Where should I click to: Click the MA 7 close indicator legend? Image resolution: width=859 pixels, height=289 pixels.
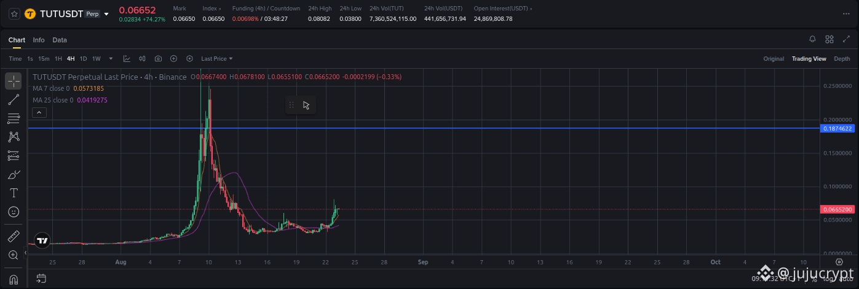69,88
